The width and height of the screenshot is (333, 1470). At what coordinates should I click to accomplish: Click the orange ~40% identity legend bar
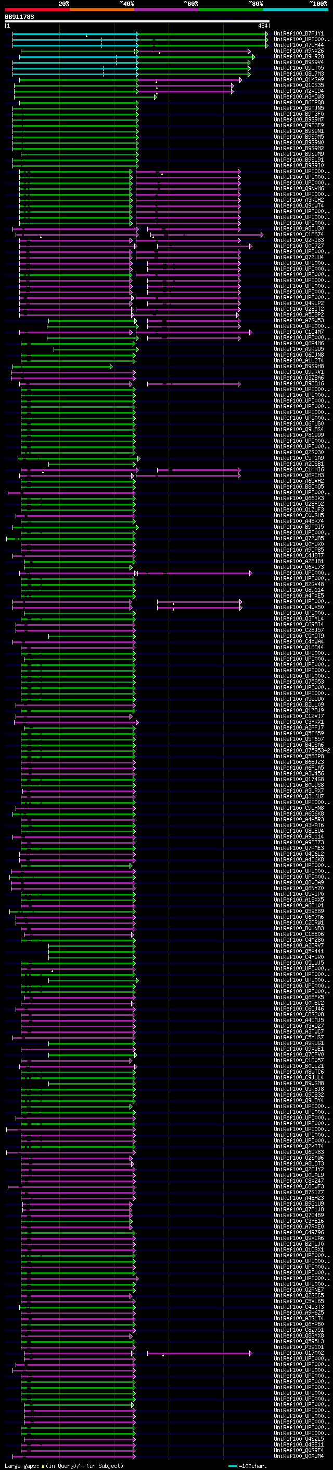(x=102, y=9)
